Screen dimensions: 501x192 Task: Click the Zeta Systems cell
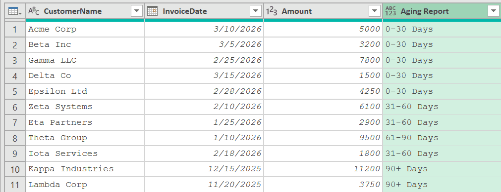pos(85,107)
